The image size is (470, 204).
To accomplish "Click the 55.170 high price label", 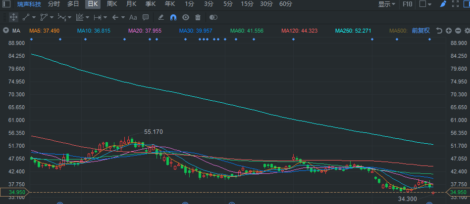I will (154, 132).
